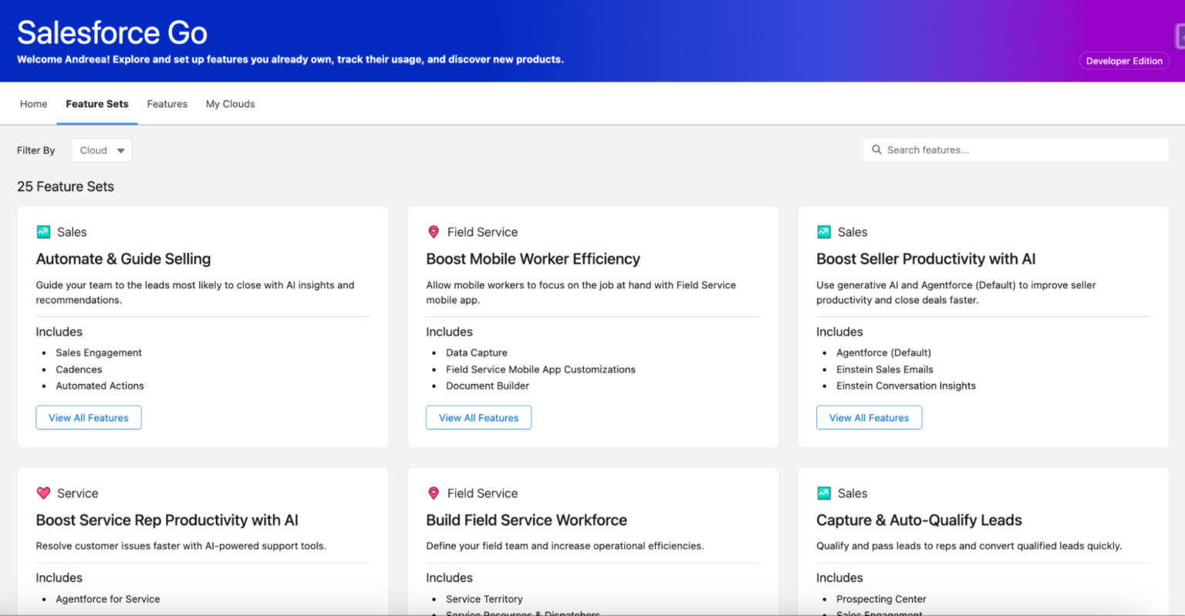Click the Field Service pin icon on Build Field Service Workforce card
The height and width of the screenshot is (616, 1185).
(434, 493)
